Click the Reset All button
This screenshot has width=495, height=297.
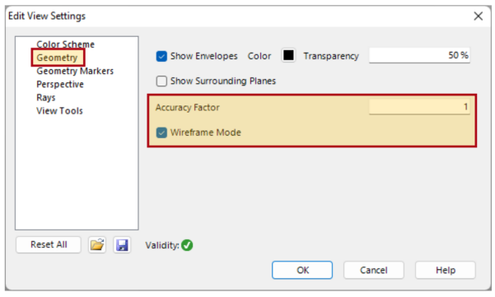[x=49, y=244]
